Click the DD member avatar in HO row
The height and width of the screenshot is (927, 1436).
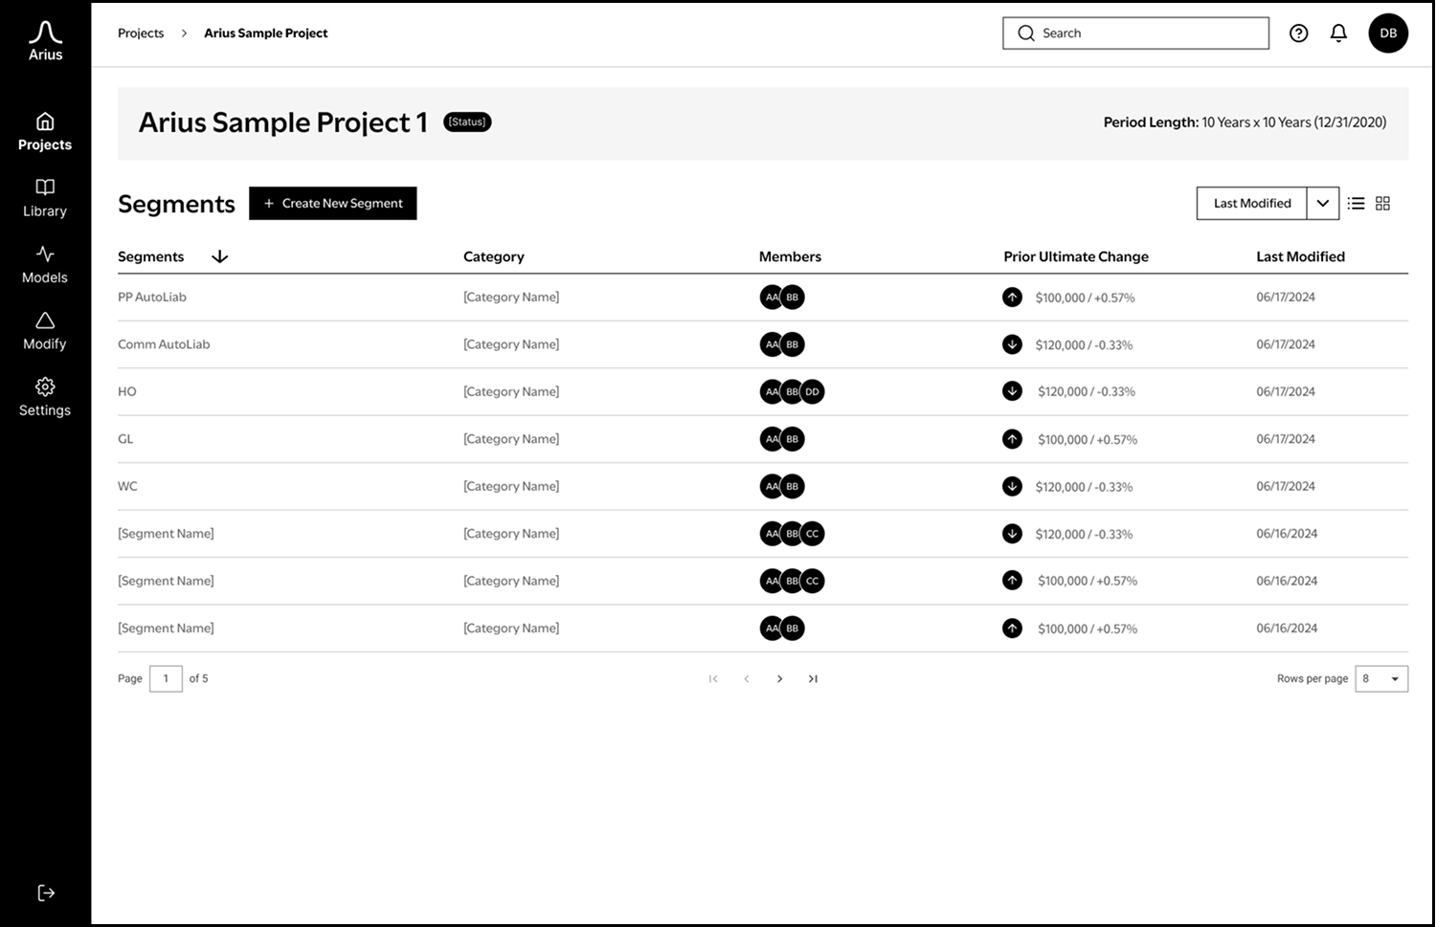(x=813, y=391)
